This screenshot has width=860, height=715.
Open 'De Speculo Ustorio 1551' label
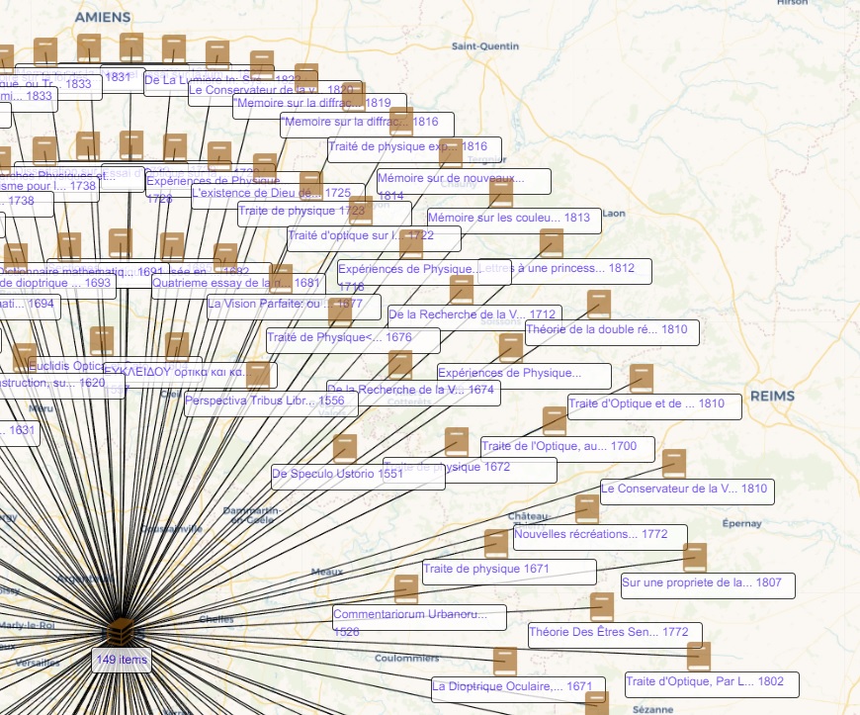pyautogui.click(x=337, y=474)
